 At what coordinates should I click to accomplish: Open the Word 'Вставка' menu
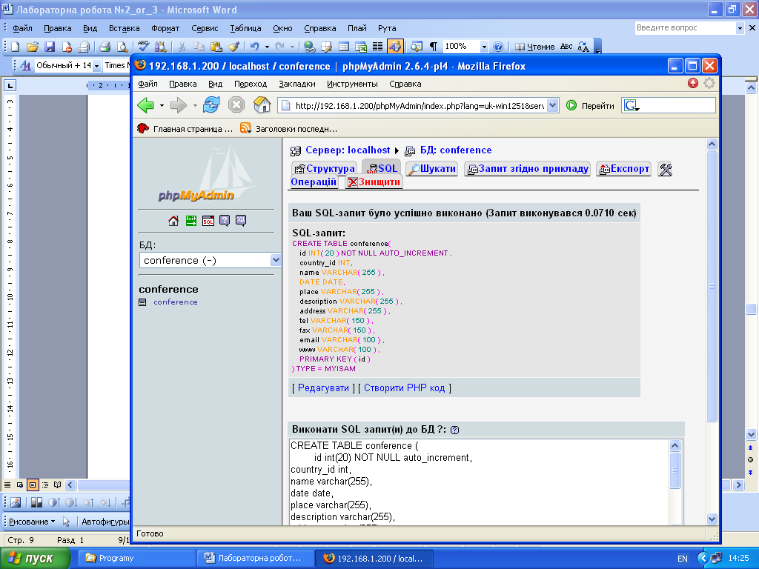124,28
